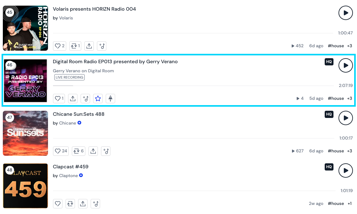The width and height of the screenshot is (357, 214).
Task: Boost Digital Room Radio EP013 with rocket
Action: (110, 99)
